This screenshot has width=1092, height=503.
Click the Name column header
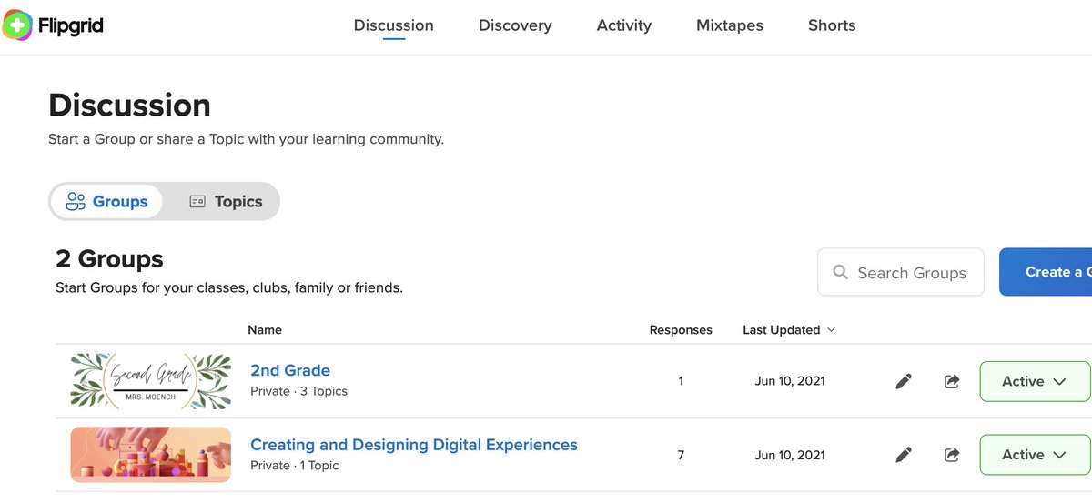tap(265, 329)
